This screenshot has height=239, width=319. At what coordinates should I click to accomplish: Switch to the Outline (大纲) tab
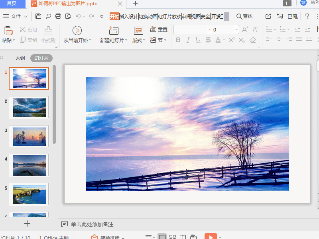[x=20, y=58]
